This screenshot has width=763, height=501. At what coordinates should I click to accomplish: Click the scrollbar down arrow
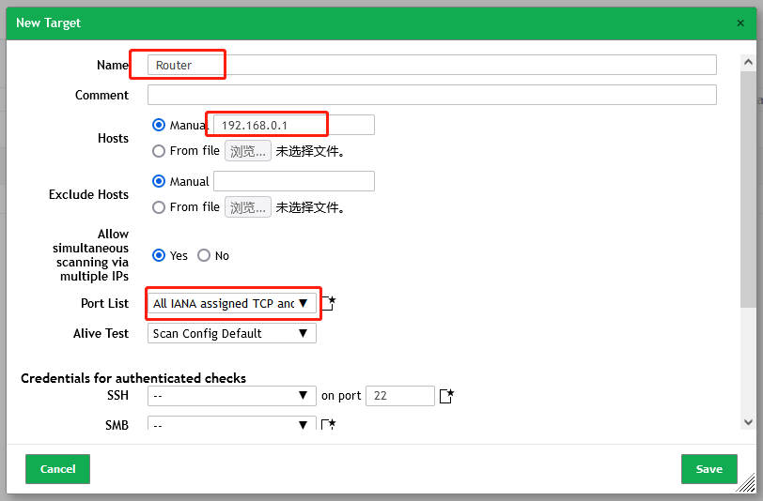pos(747,422)
